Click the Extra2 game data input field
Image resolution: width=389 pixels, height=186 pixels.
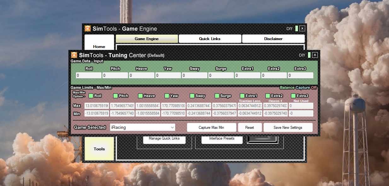point(274,76)
